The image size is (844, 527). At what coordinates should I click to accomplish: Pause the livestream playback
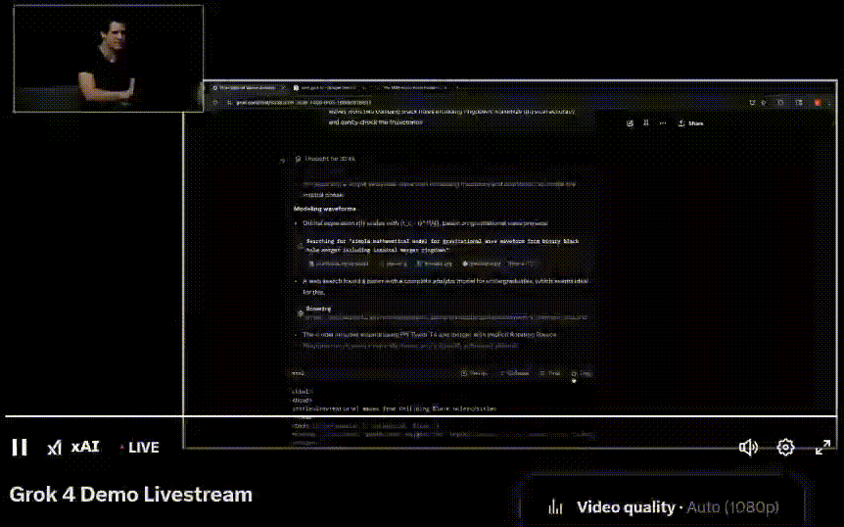(x=20, y=448)
